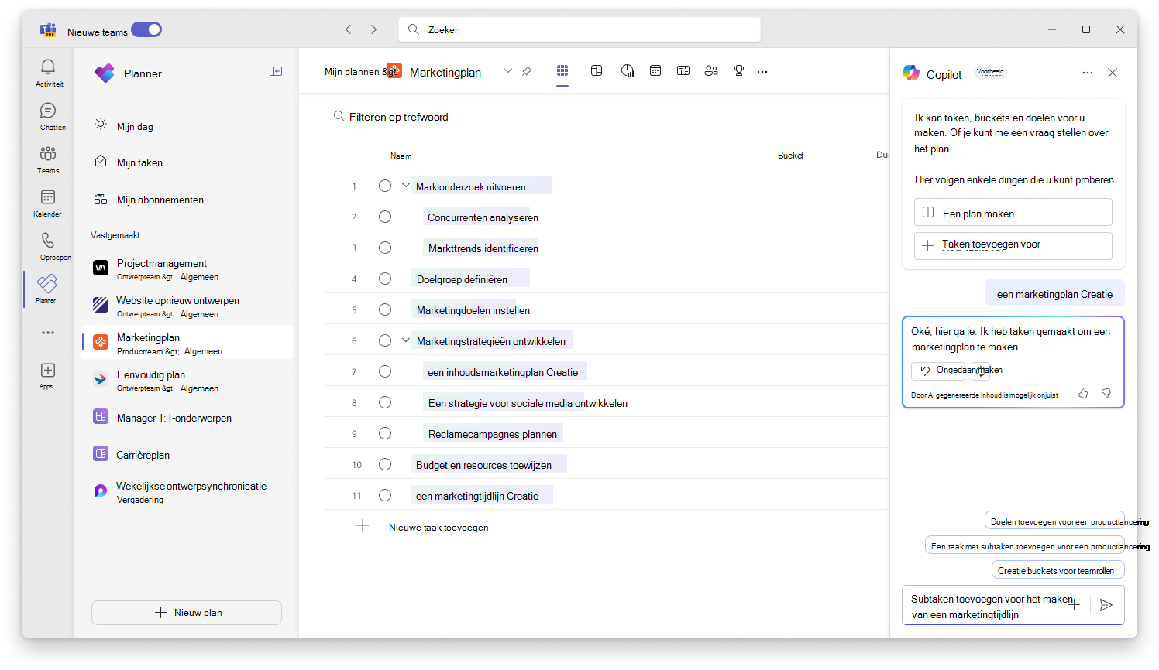Select the Planner app icon in the rail
1159x670 pixels.
pyautogui.click(x=48, y=289)
